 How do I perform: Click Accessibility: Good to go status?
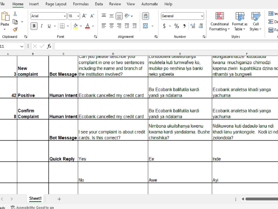tap(32, 207)
